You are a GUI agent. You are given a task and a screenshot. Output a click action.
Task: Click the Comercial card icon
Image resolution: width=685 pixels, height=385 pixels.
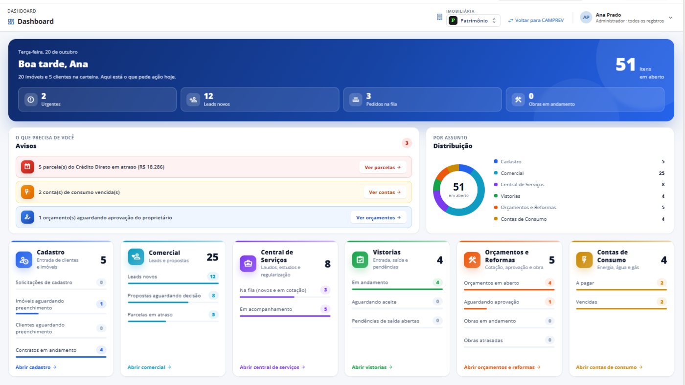[x=136, y=257]
